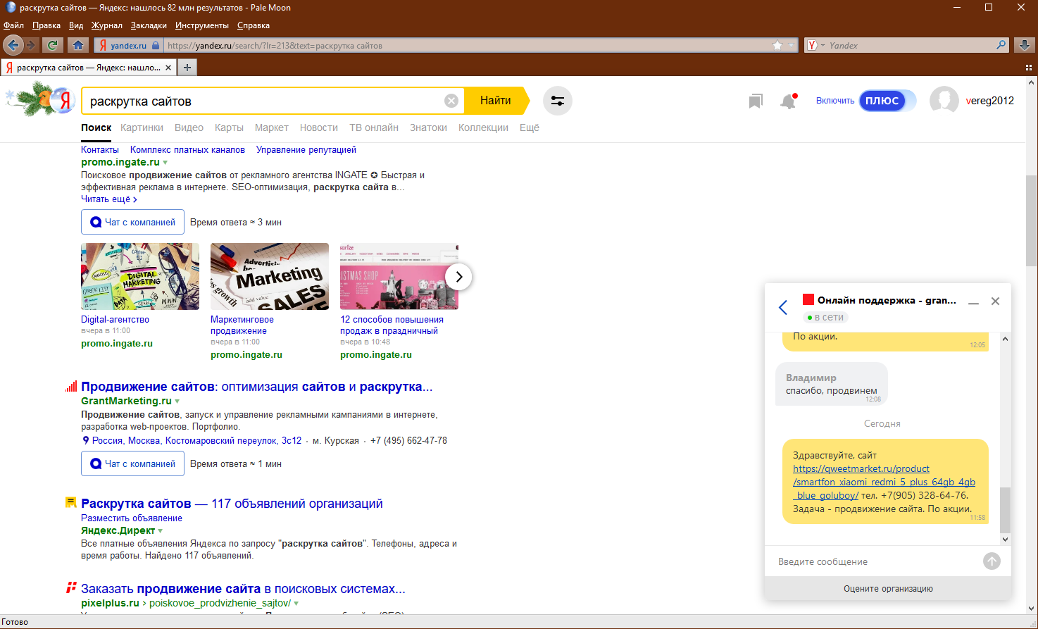Expand URL bar history dropdown arrow
Image resolution: width=1038 pixels, height=629 pixels.
pyautogui.click(x=791, y=45)
